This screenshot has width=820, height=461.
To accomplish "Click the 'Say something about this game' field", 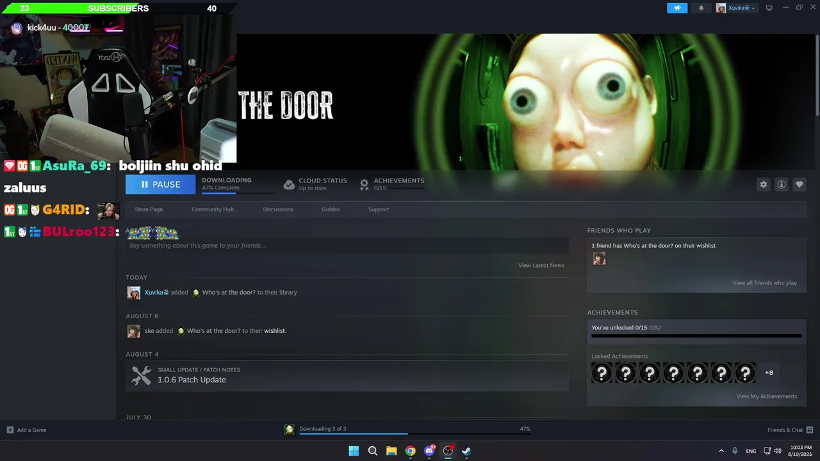I will 347,245.
